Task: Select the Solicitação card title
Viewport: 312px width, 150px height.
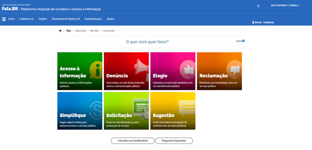Action: (119, 115)
